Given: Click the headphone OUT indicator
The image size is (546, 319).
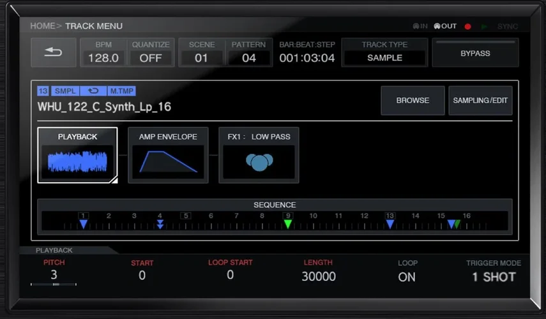Looking at the screenshot, I should point(445,26).
